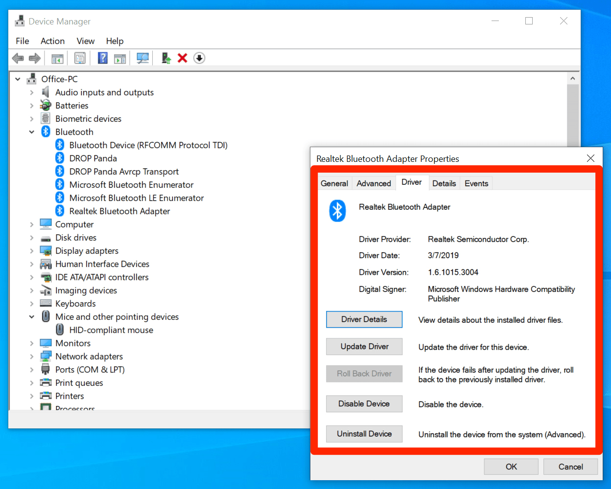Click the Disable Device button
This screenshot has height=489, width=611.
tap(364, 404)
